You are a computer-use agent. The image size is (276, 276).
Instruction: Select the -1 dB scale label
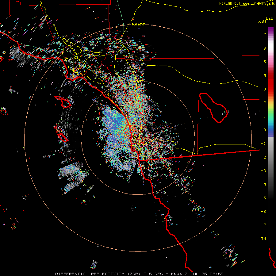pyautogui.click(x=263, y=144)
